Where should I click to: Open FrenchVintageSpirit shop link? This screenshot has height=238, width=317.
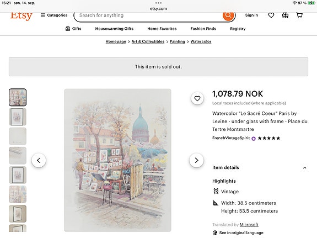(x=231, y=138)
